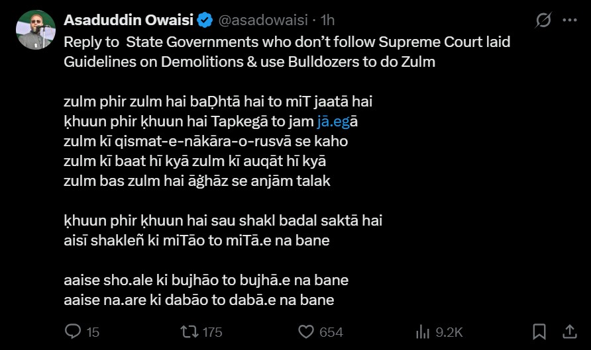This screenshot has width=591, height=350.
Task: Open the three-dot more options menu
Action: tap(570, 21)
